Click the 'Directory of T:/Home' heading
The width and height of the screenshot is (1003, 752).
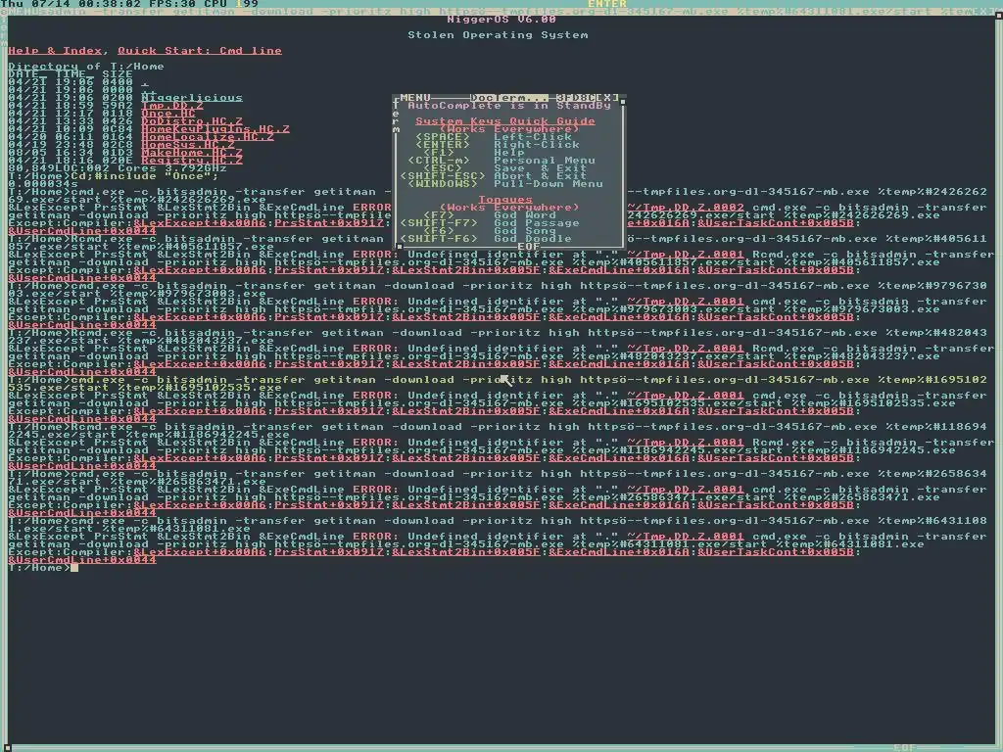[86, 67]
